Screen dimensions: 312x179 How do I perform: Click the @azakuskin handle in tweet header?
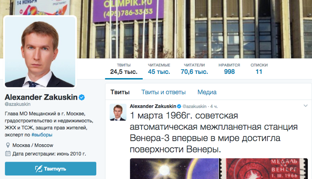194,106
